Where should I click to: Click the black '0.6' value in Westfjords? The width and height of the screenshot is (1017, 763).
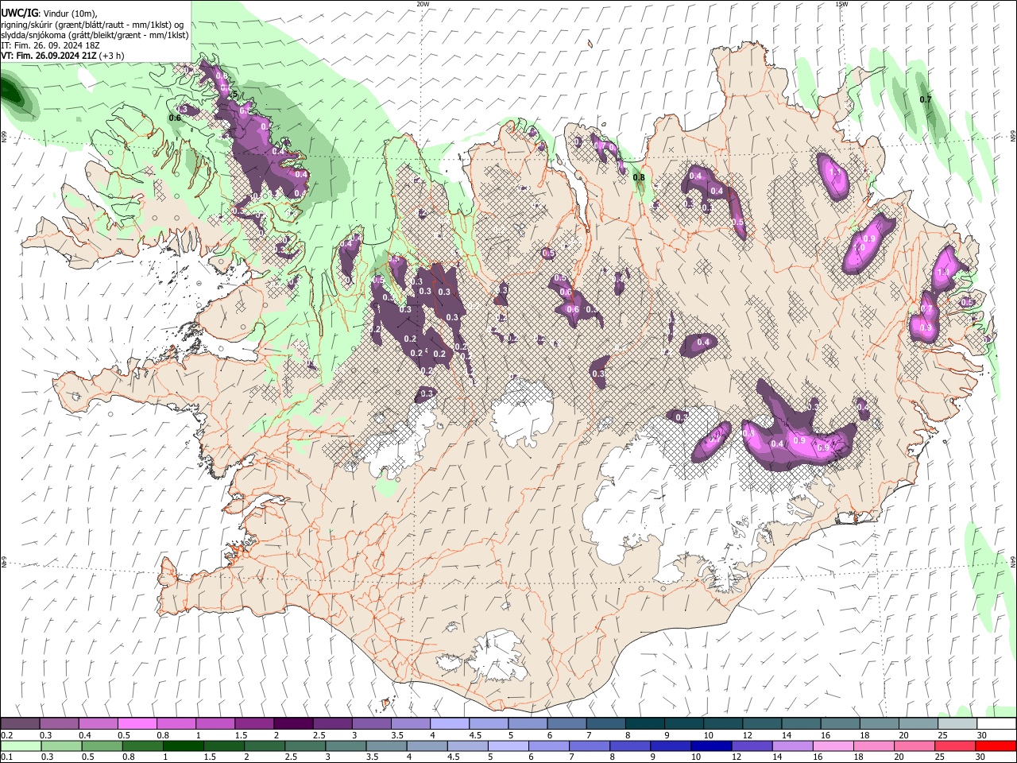click(x=175, y=118)
